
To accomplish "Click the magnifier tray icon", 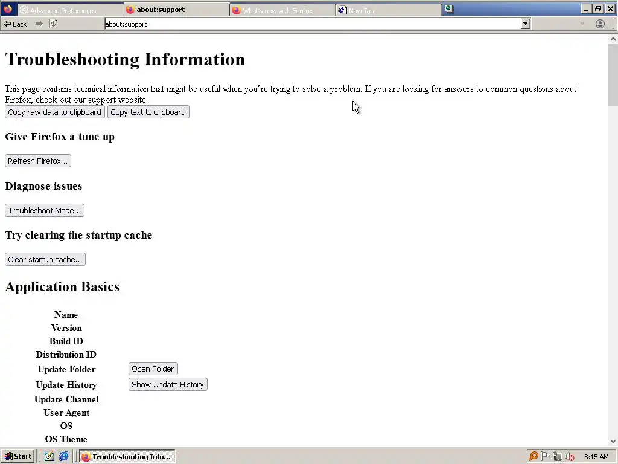I will click(x=534, y=457).
